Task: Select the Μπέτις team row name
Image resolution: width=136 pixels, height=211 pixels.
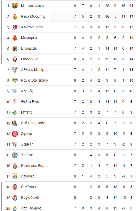Action: point(27,112)
